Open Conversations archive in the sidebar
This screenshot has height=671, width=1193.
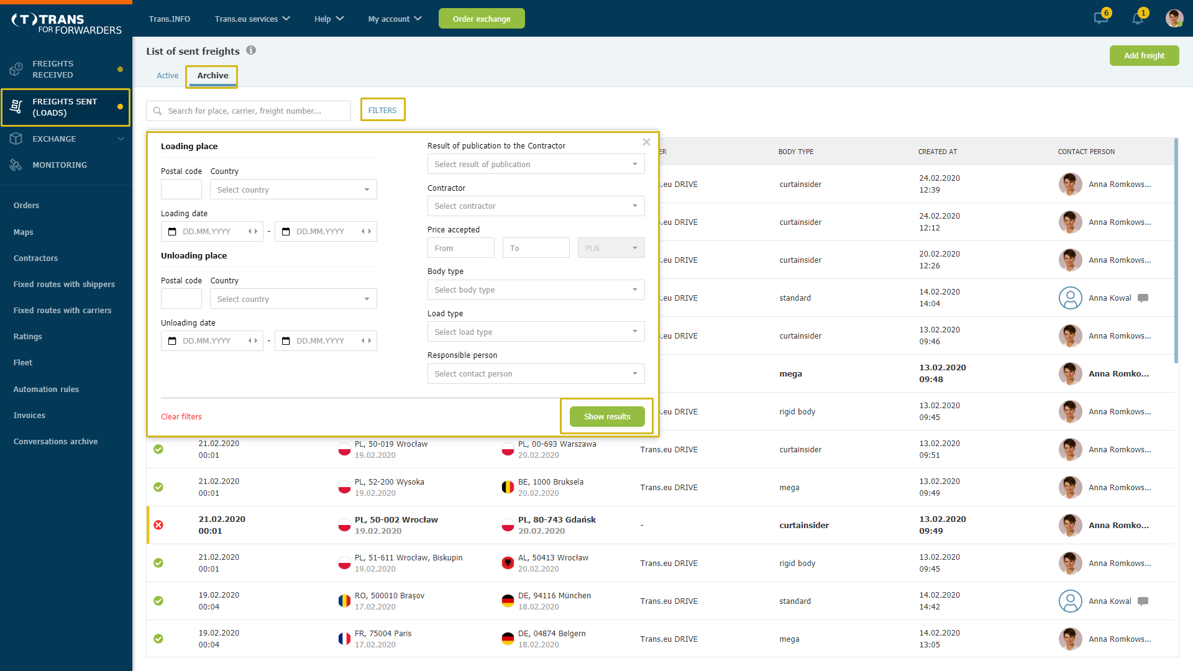55,441
